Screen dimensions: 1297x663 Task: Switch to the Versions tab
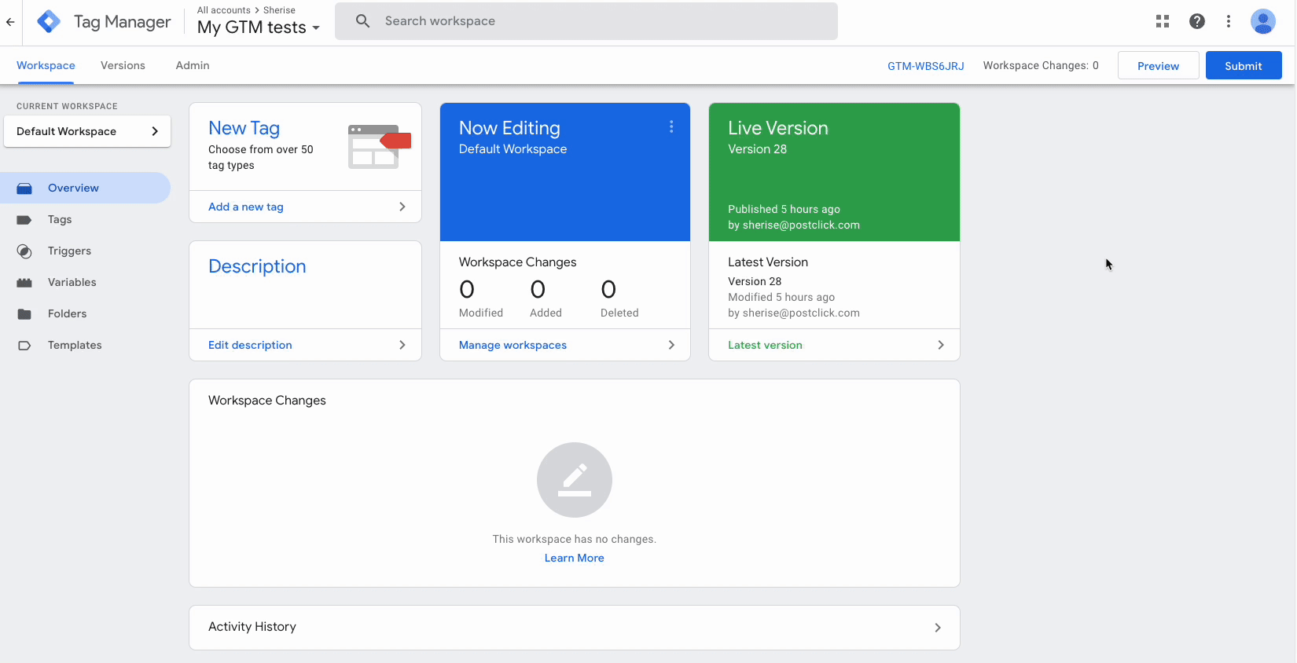pos(123,65)
